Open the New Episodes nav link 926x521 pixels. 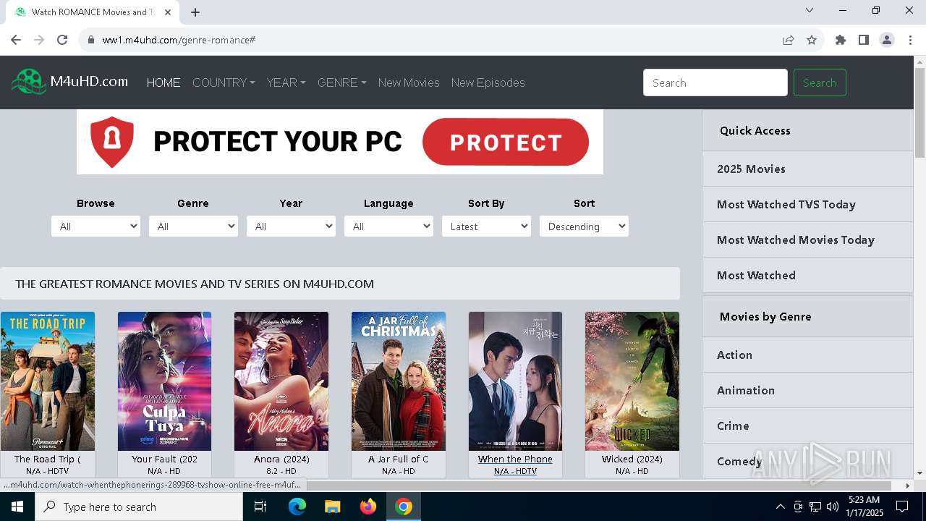pyautogui.click(x=488, y=82)
